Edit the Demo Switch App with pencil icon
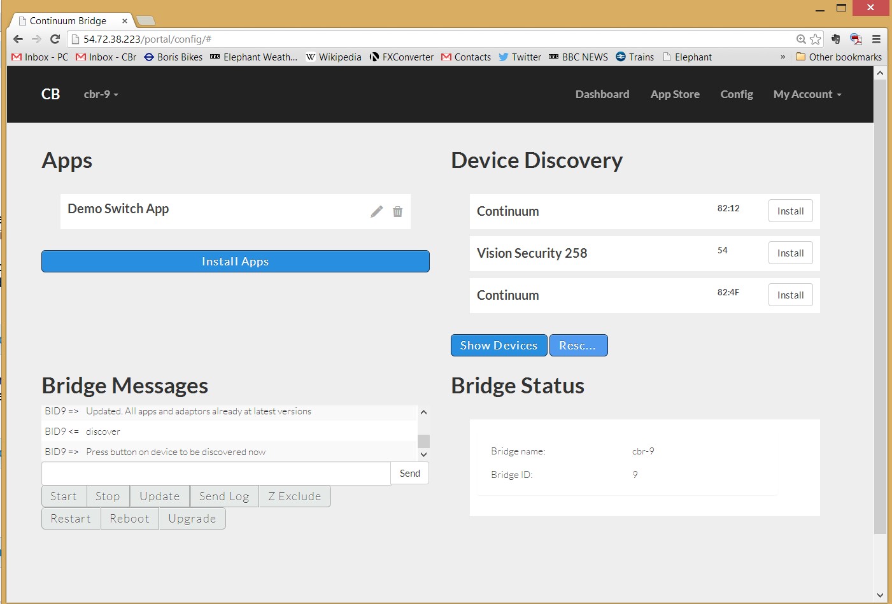The image size is (892, 604). click(x=377, y=211)
